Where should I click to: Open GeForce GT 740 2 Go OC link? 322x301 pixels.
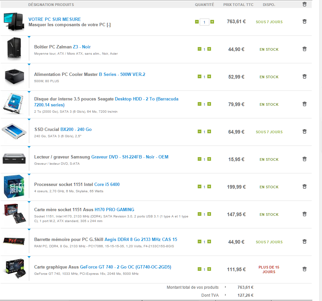coord(126,267)
